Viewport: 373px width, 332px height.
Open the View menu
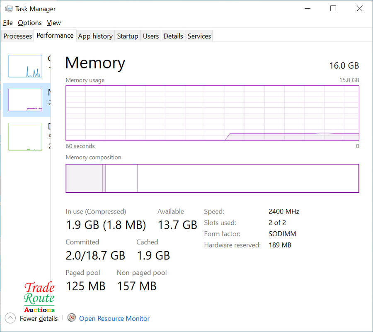[54, 23]
